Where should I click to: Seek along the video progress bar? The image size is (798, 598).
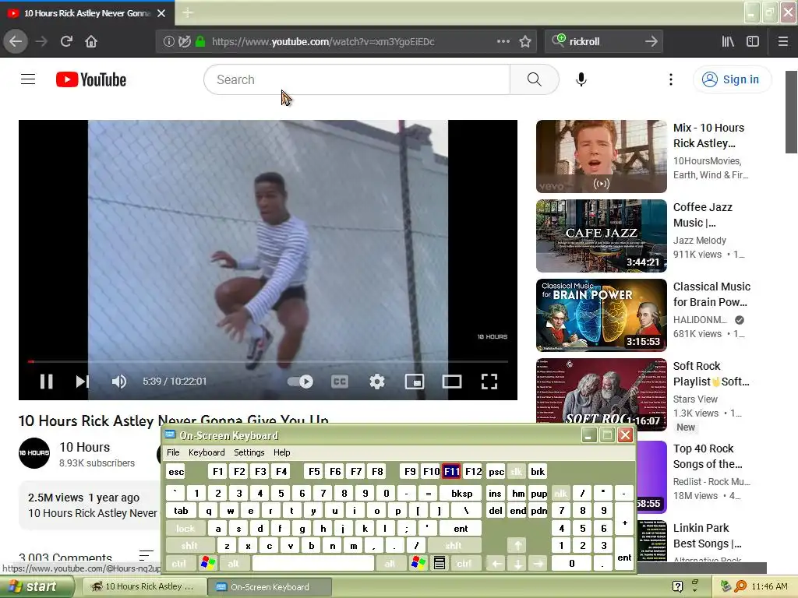pyautogui.click(x=268, y=361)
